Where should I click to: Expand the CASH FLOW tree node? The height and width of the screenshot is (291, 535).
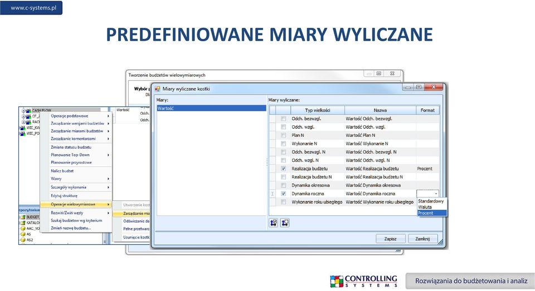23,110
